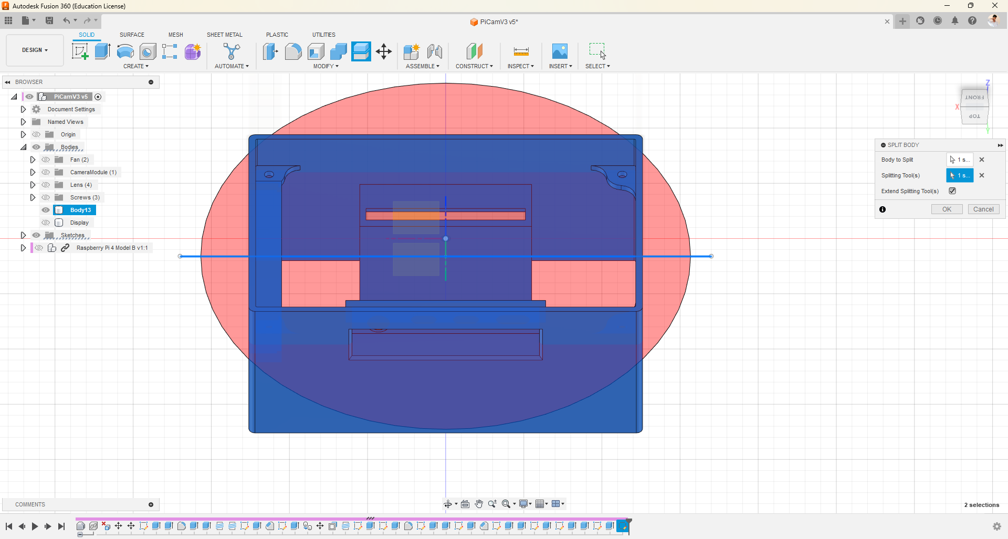Expand the Named Views node
The height and width of the screenshot is (539, 1008).
point(23,122)
